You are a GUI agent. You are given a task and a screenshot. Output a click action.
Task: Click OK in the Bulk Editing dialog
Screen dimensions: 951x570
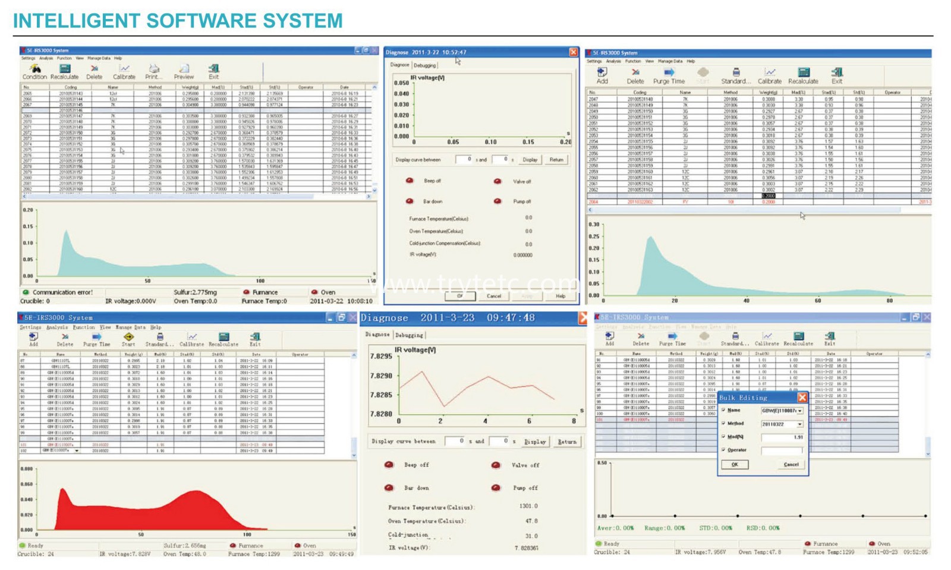[x=735, y=465]
